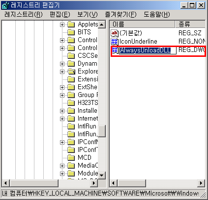
Task: Click the tree pane scroll down arrow
Action: pos(102,175)
